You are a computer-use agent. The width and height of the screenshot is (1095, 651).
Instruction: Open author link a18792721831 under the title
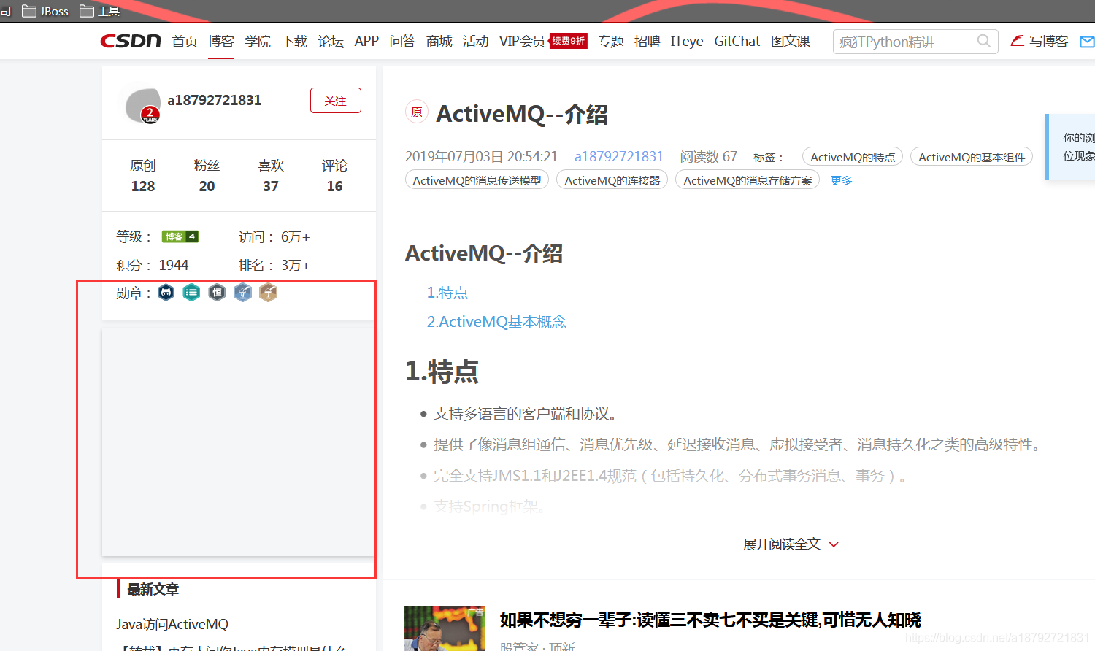(x=619, y=156)
